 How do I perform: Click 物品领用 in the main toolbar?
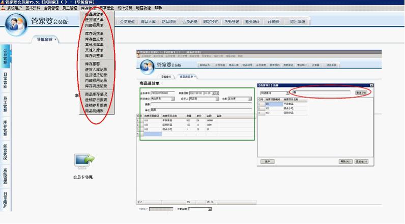(169, 22)
